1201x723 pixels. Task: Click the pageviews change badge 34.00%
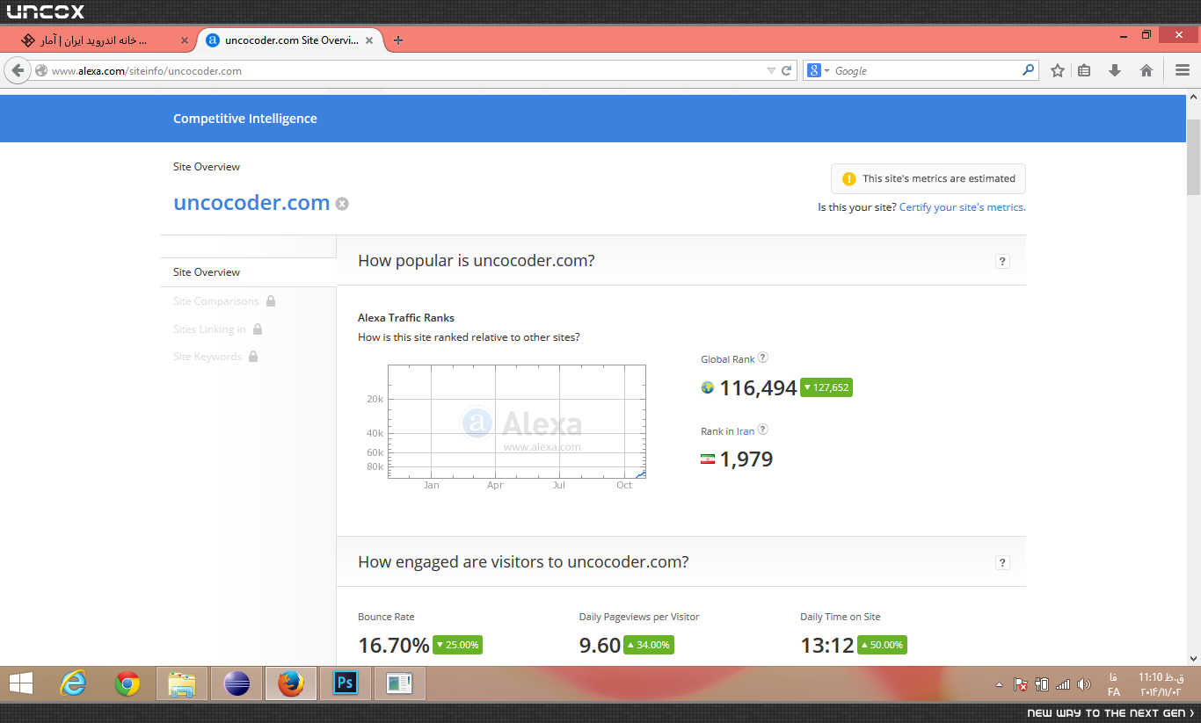(x=649, y=645)
